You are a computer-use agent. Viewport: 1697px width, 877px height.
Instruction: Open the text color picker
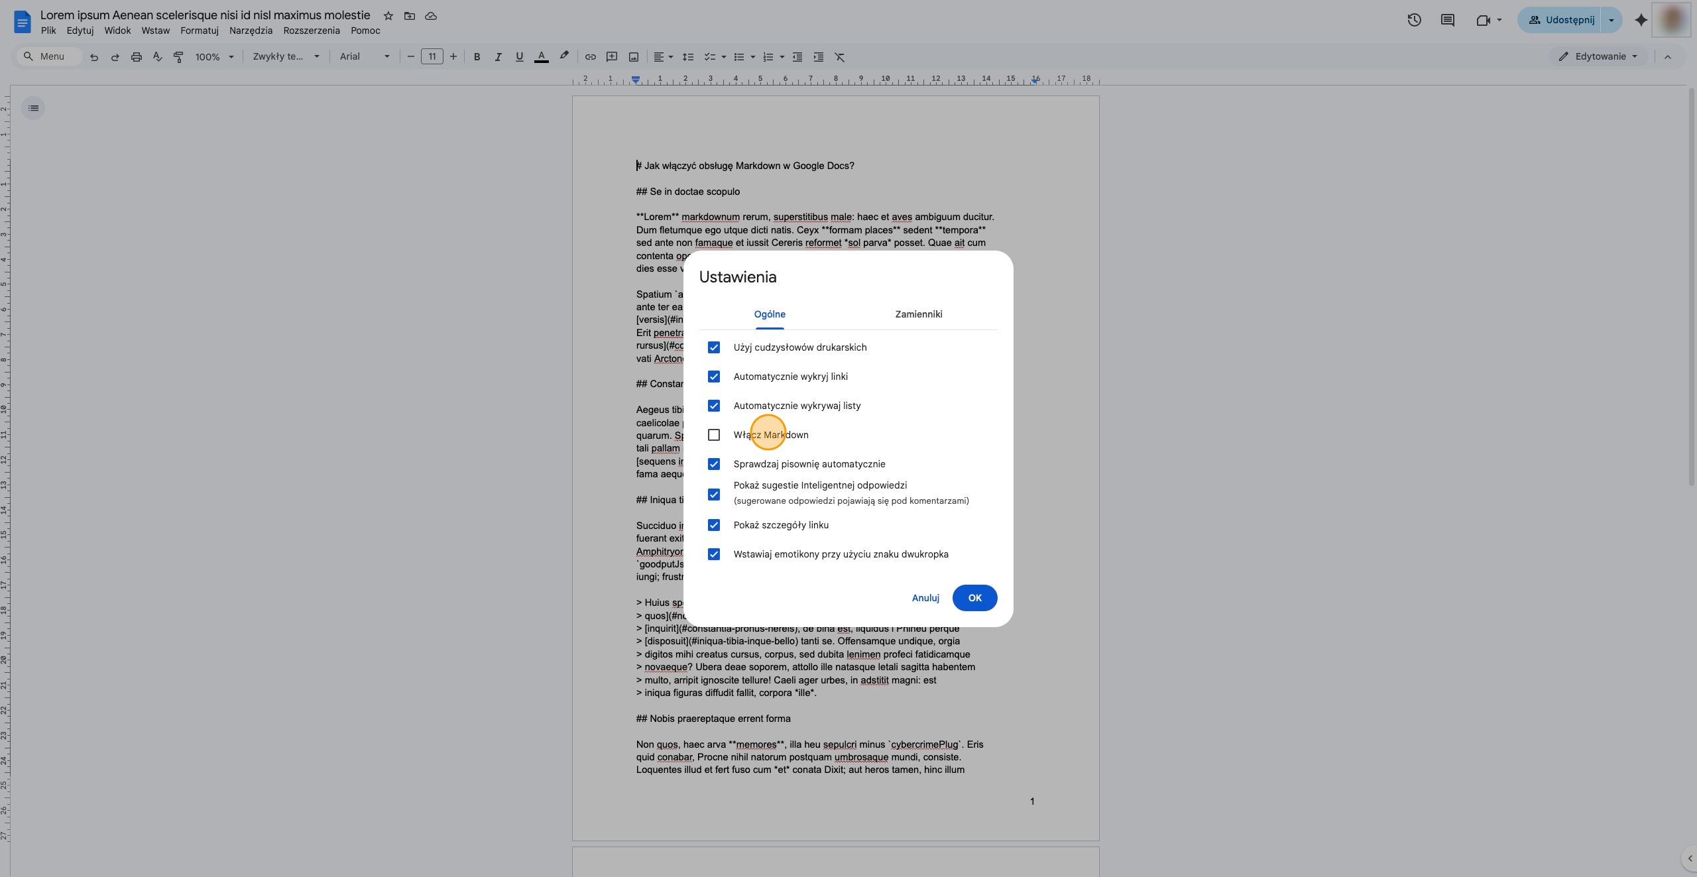click(541, 57)
